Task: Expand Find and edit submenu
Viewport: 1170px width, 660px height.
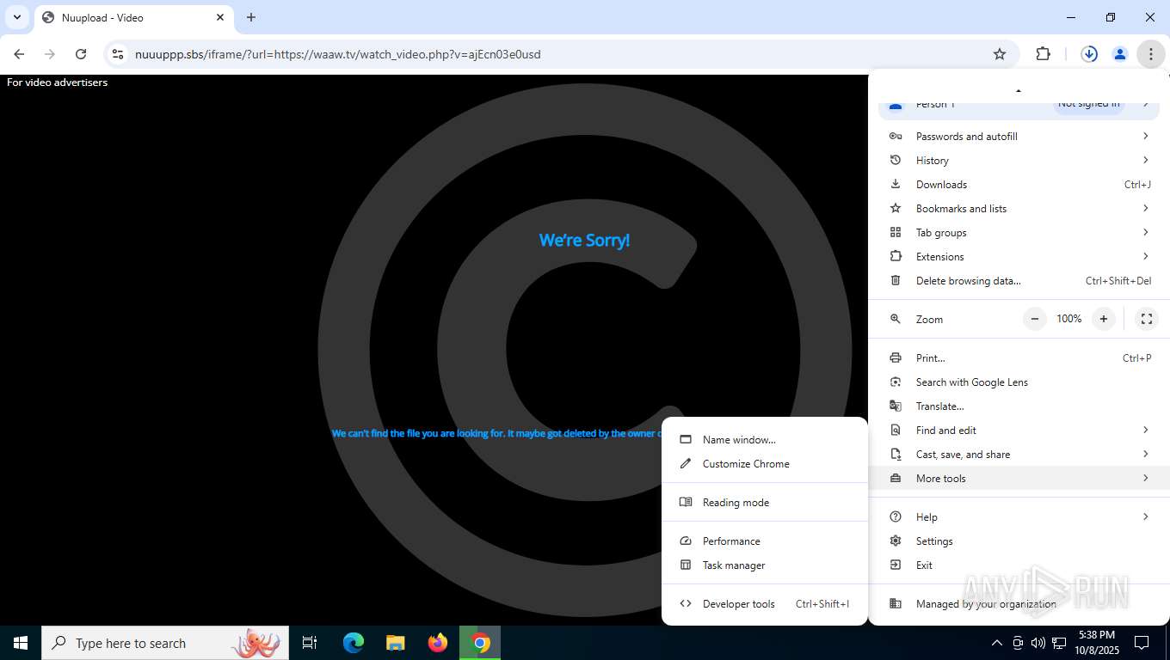Action: click(1019, 431)
